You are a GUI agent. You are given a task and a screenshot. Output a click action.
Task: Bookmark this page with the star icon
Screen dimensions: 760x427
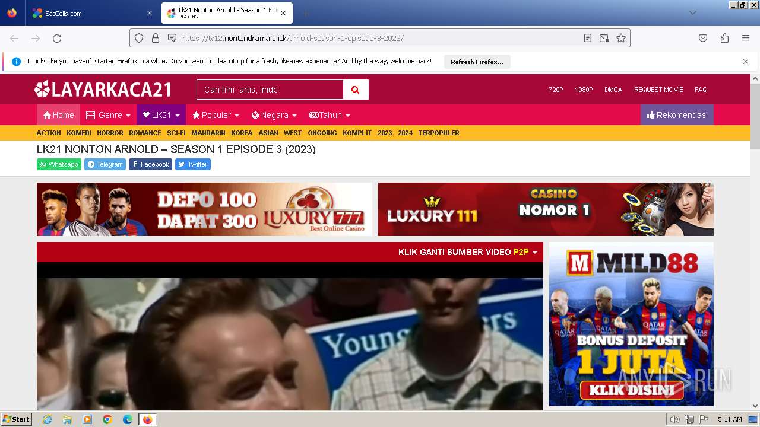click(621, 38)
